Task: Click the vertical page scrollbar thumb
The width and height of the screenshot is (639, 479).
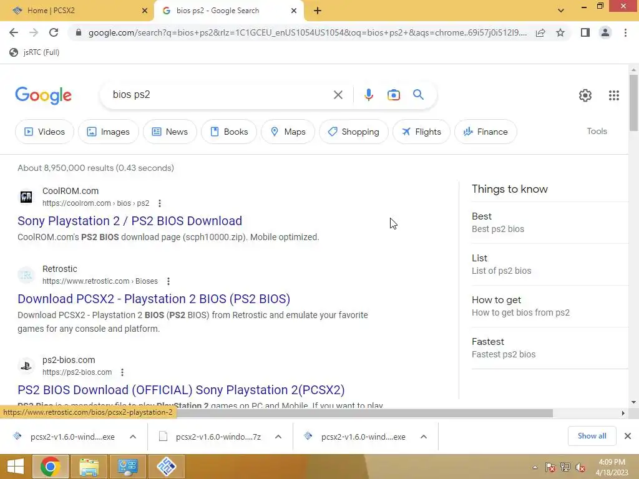Action: [x=633, y=104]
